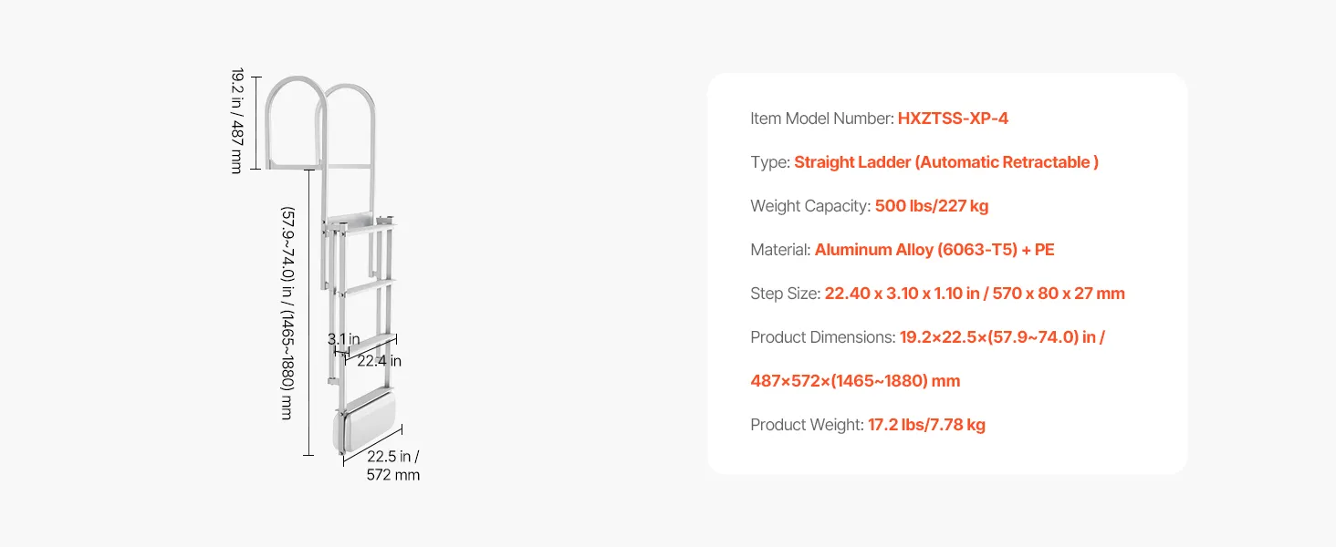The width and height of the screenshot is (1336, 547).
Task: Click the 22.5 in / 572 mm width label
Action: (393, 465)
